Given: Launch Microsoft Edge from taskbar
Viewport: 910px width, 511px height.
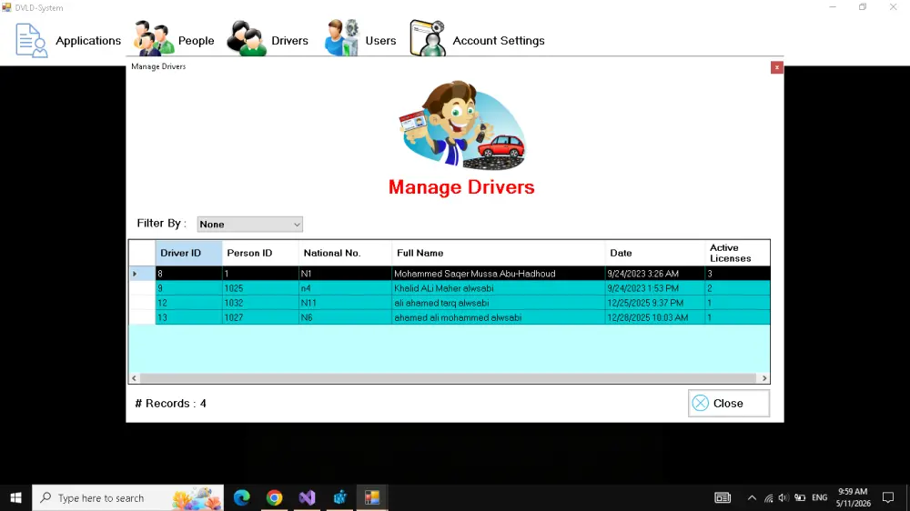Looking at the screenshot, I should coord(241,497).
